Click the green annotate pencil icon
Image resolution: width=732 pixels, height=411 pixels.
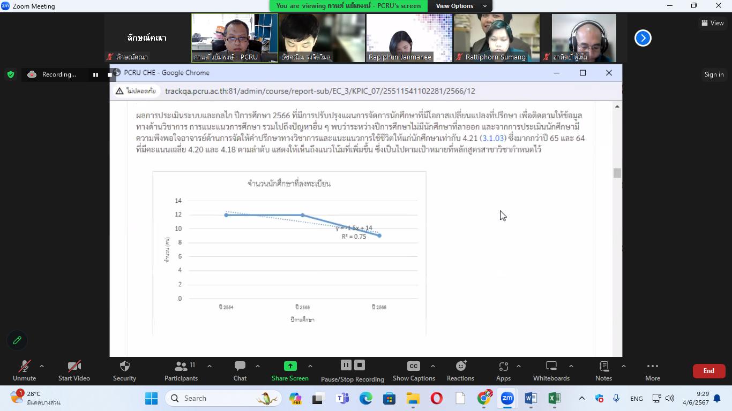point(17,340)
